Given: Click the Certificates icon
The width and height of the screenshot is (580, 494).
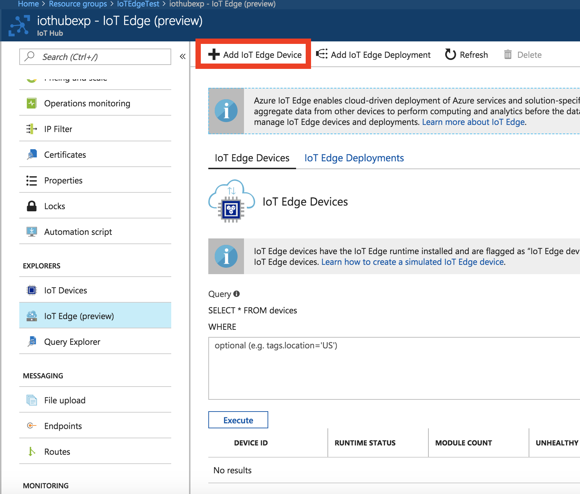Looking at the screenshot, I should 32,155.
